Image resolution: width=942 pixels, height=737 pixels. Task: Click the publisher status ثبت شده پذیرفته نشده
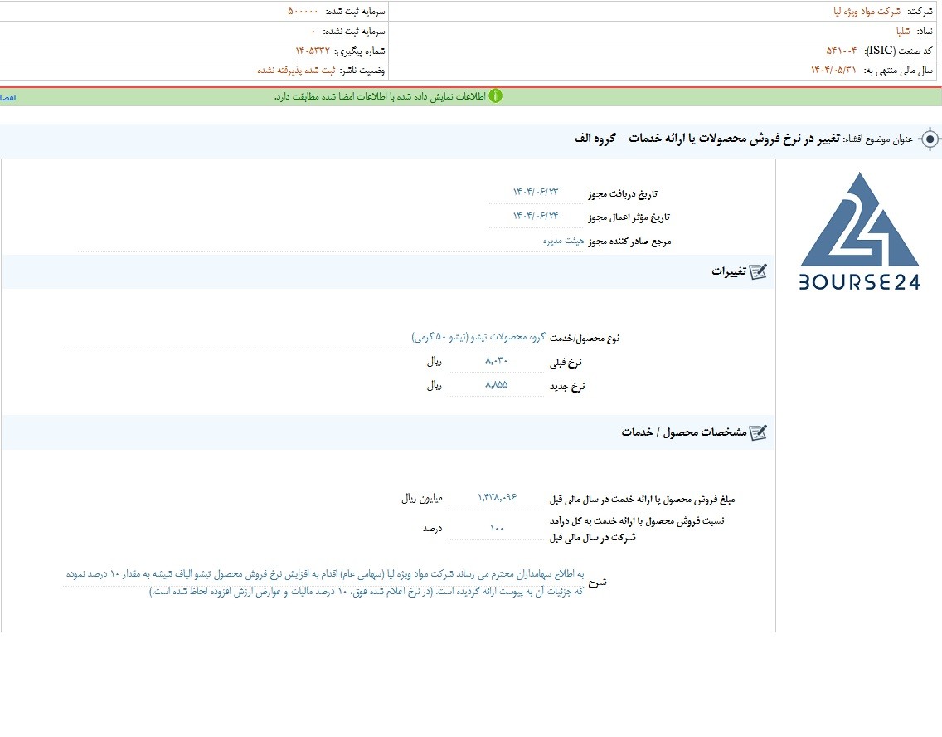(297, 71)
